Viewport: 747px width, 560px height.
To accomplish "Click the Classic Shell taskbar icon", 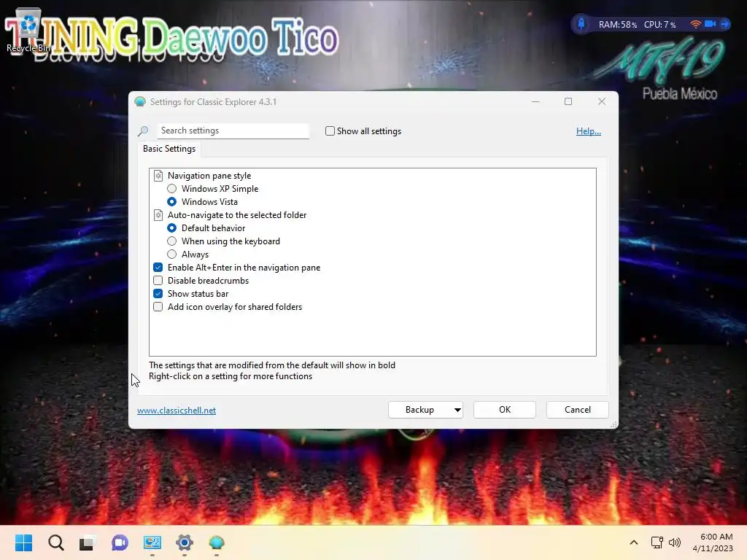I will pyautogui.click(x=216, y=542).
